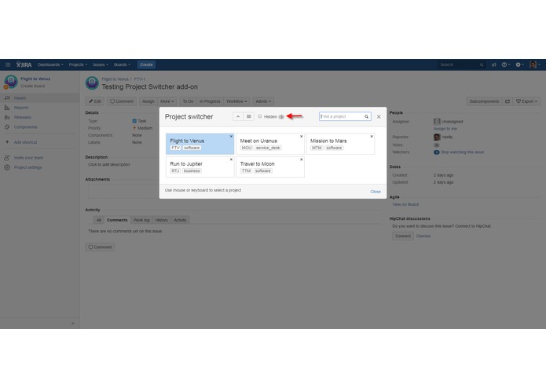The height and width of the screenshot is (388, 546).
Task: Click the Assign button
Action: [x=148, y=101]
